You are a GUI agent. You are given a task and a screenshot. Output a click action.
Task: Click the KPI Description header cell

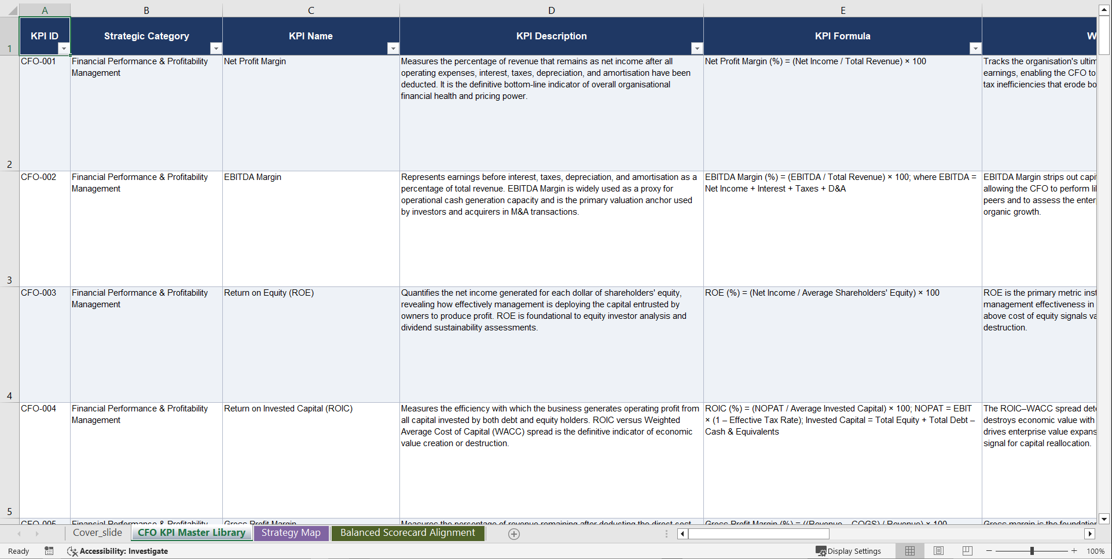[x=552, y=36]
